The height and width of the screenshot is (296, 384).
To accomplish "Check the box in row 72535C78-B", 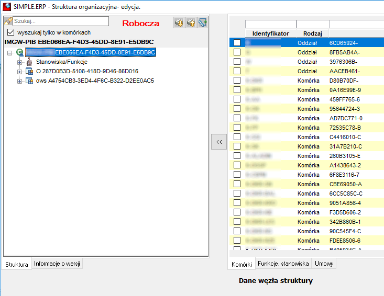I will tap(237, 128).
